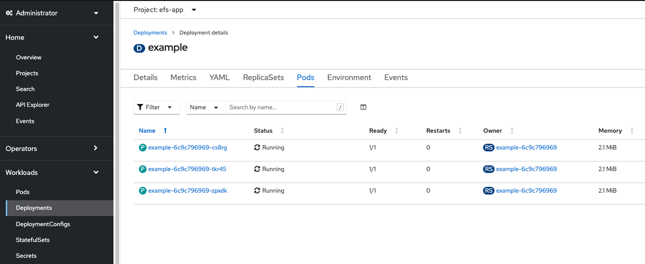Image resolution: width=645 pixels, height=264 pixels.
Task: Open the Name search type dropdown
Action: (x=205, y=107)
